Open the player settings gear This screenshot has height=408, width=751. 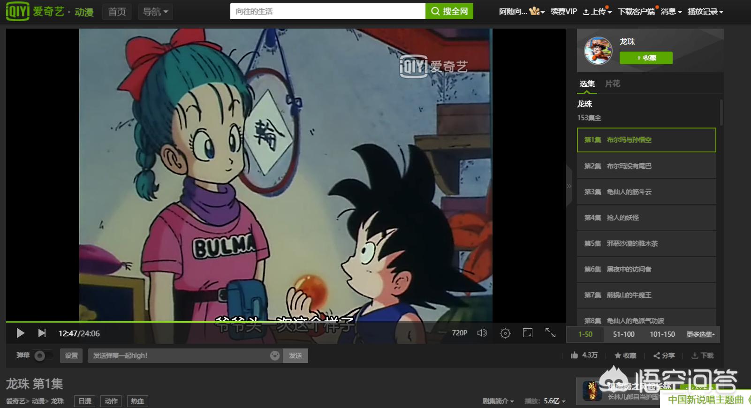[505, 333]
